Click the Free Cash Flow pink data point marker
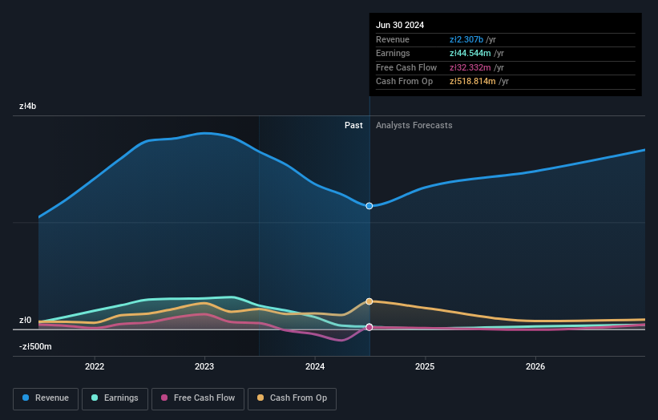Viewport: 658px width, 420px height. 369,327
